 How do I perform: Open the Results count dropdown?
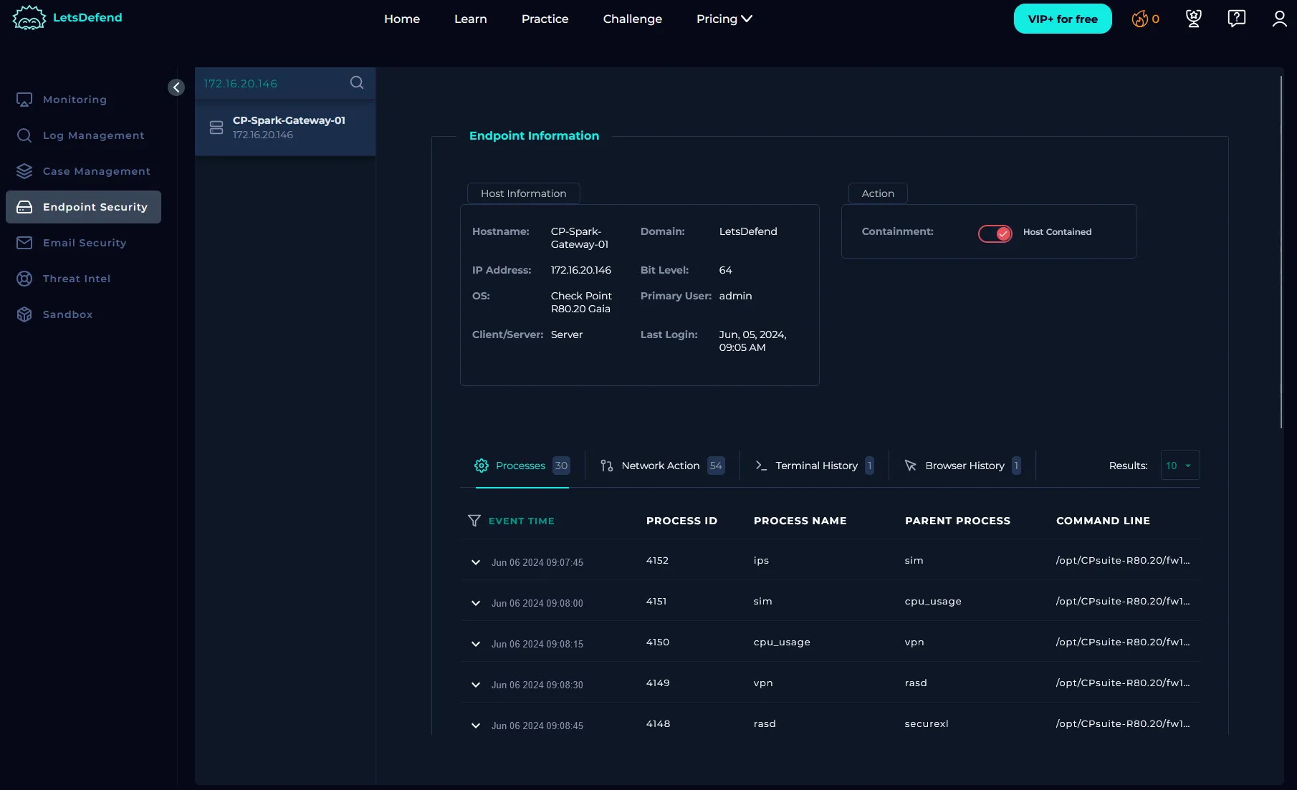pyautogui.click(x=1179, y=466)
